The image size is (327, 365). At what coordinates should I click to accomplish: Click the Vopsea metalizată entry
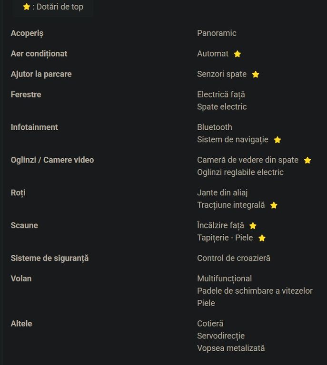[x=231, y=348]
